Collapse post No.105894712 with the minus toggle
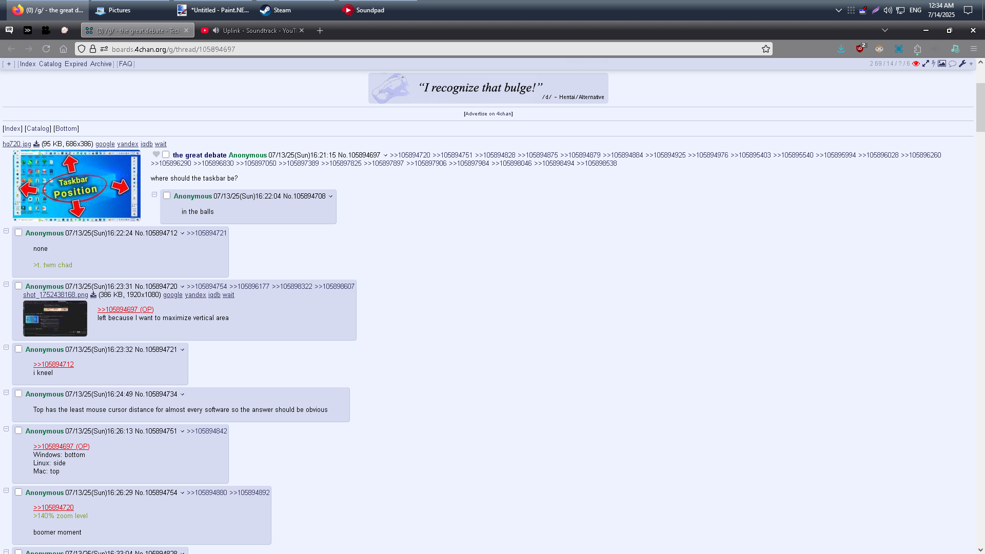 (6, 231)
